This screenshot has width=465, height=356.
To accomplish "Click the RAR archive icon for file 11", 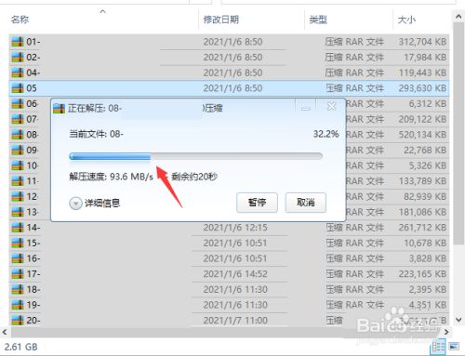I will pos(18,181).
